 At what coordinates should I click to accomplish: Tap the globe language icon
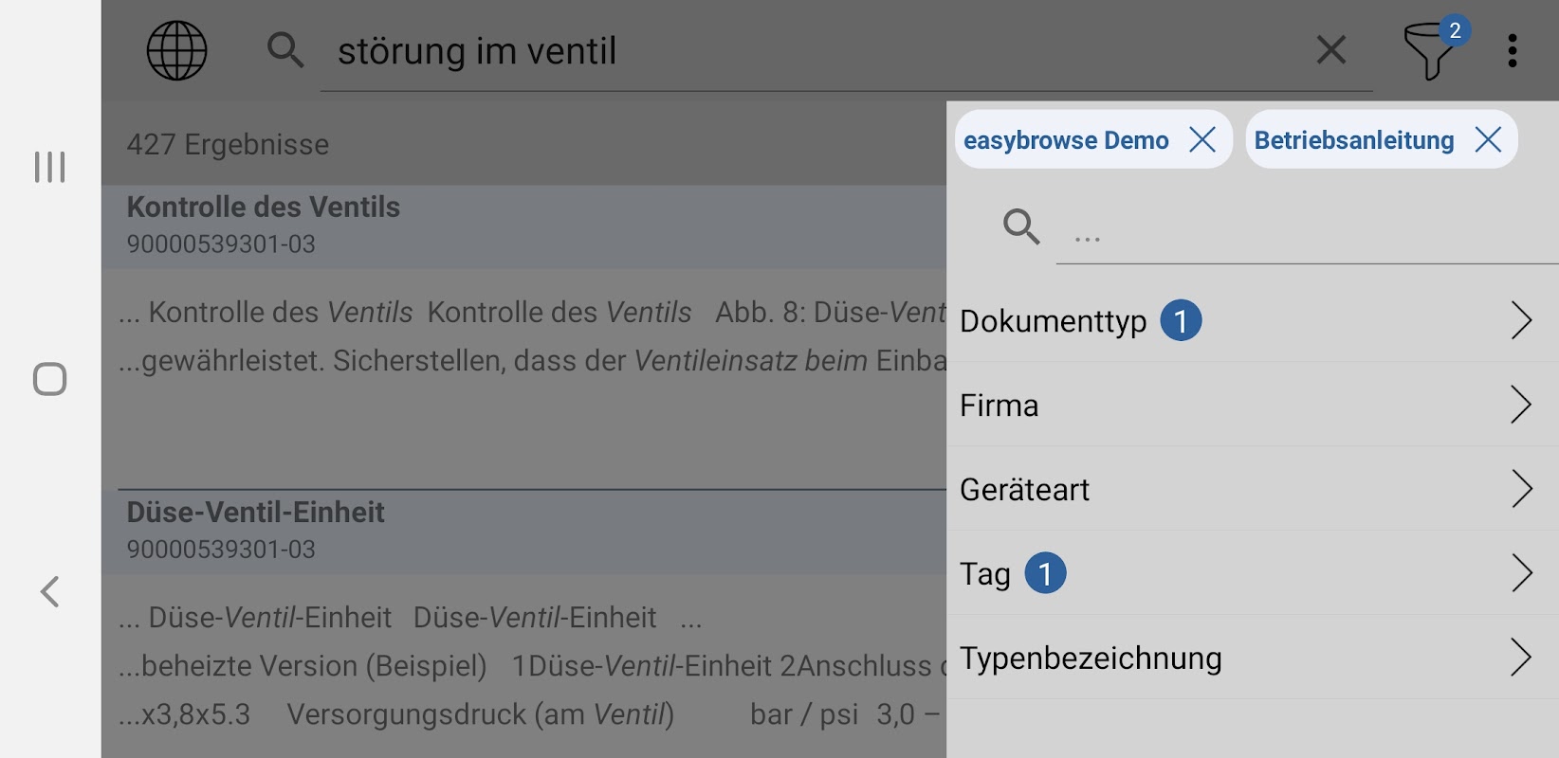click(176, 50)
